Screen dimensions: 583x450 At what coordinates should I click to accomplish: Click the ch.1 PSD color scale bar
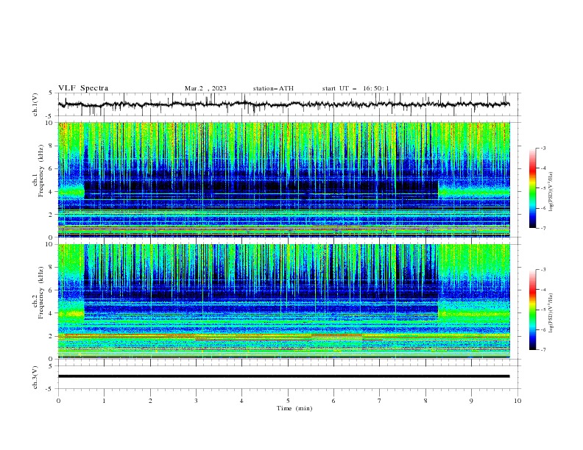[533, 188]
